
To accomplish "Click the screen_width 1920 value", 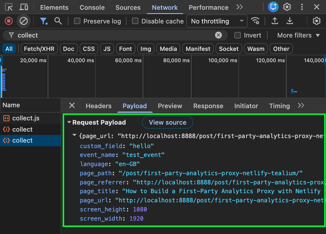I will coord(136,218).
